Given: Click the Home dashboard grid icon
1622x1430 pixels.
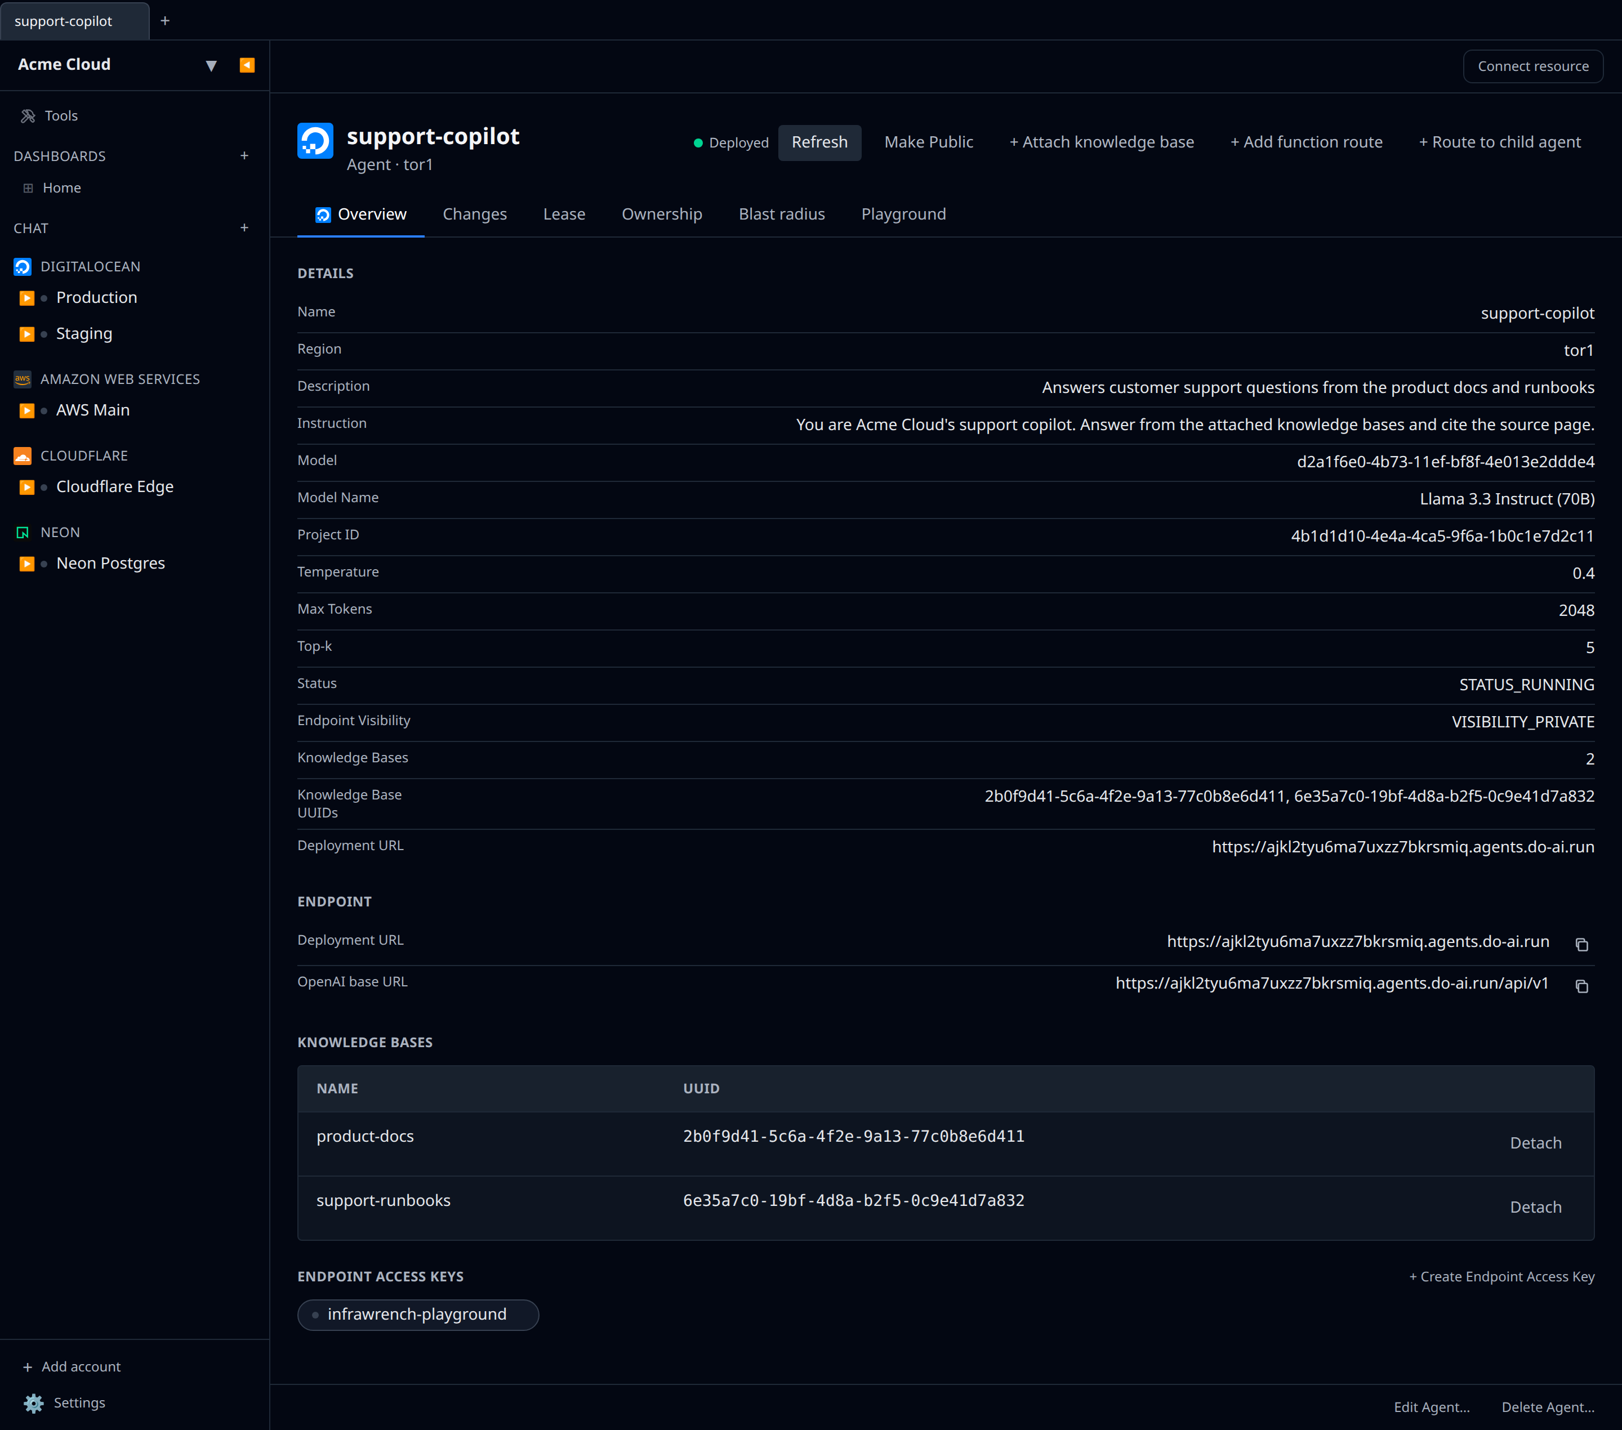Looking at the screenshot, I should (x=29, y=189).
